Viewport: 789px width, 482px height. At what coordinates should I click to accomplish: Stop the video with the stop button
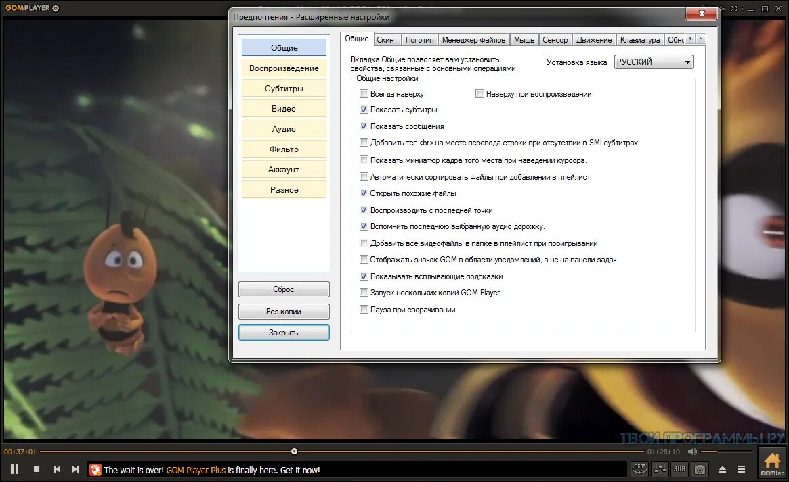click(36, 469)
